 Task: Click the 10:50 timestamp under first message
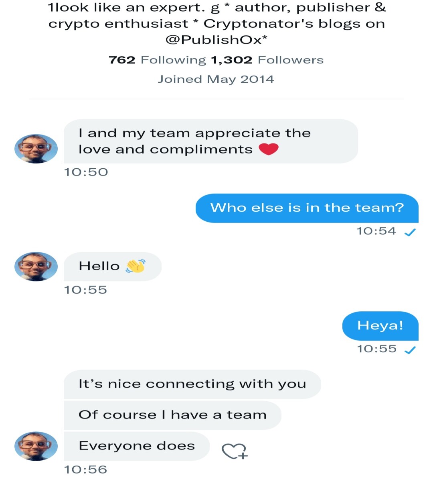pyautogui.click(x=86, y=172)
